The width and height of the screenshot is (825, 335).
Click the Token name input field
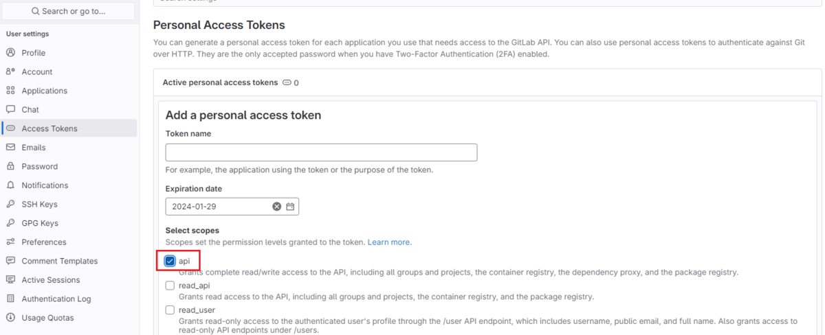tap(321, 152)
